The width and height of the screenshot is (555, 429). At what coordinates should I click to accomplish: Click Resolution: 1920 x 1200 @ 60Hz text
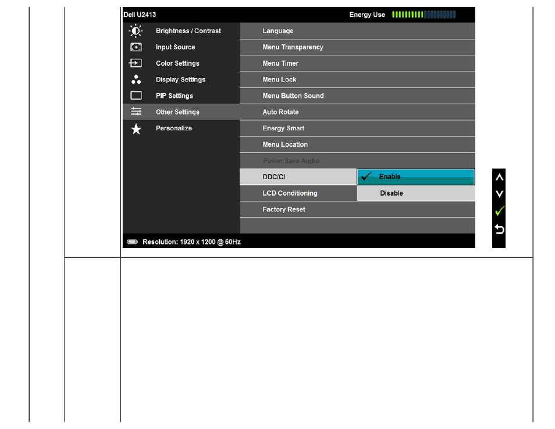191,242
